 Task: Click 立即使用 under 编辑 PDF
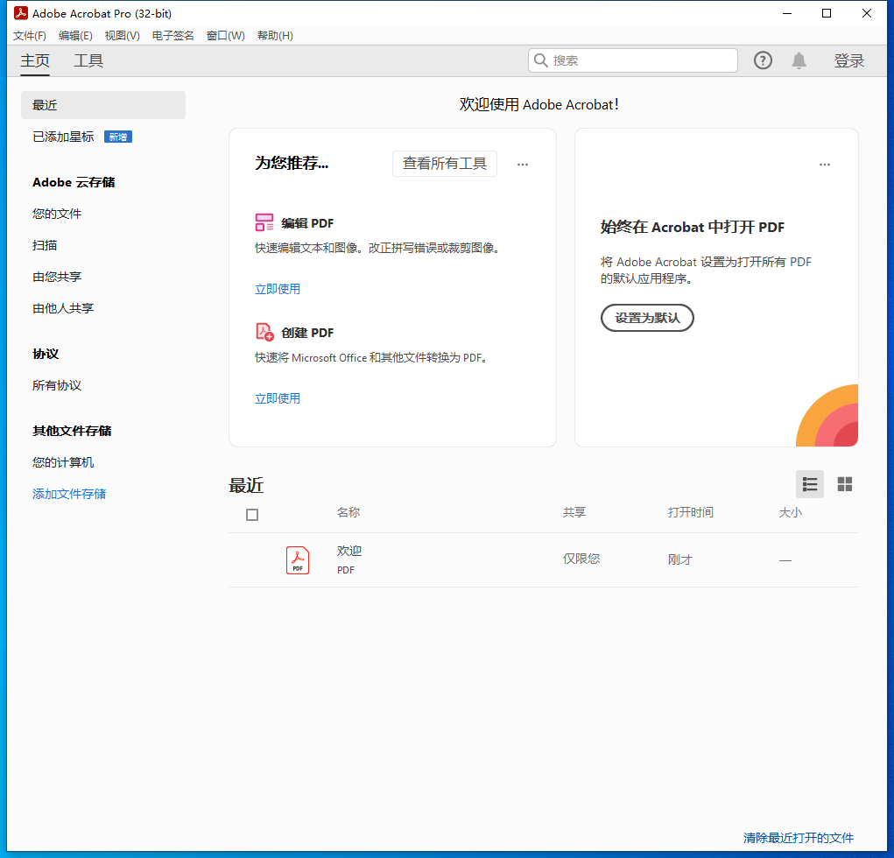(x=277, y=289)
